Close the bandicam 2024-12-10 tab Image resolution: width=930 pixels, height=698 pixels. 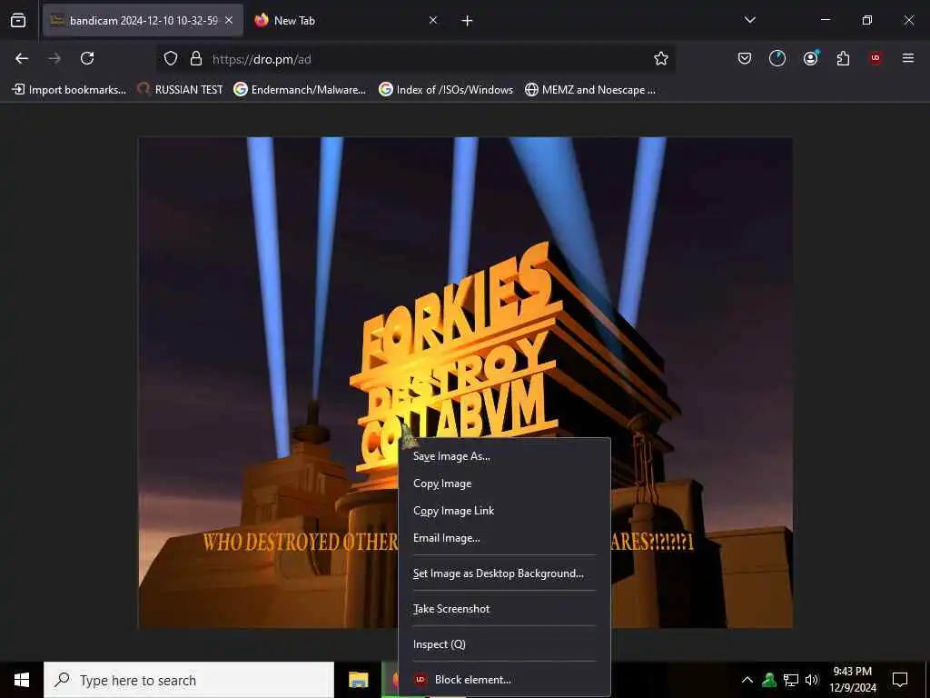pos(229,21)
